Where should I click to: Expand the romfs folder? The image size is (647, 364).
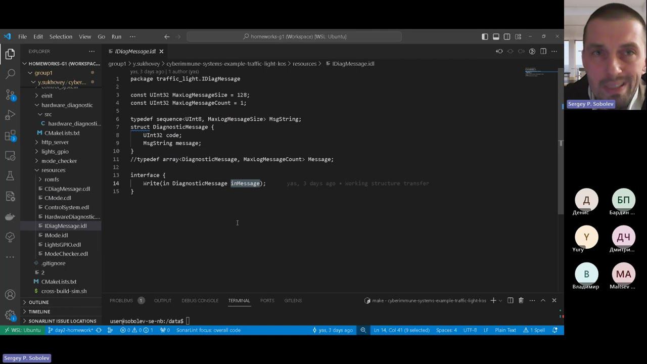tap(61, 179)
